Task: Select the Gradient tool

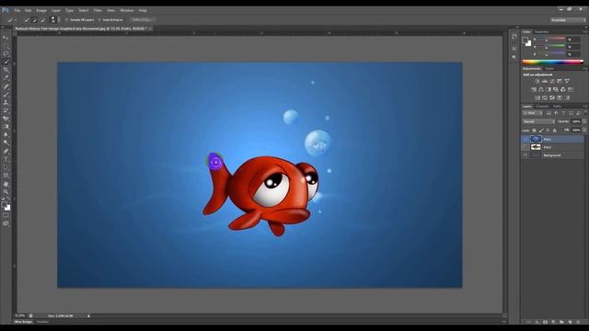Action: pos(6,127)
